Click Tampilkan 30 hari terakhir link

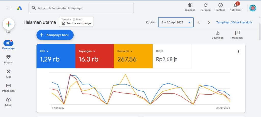pyautogui.click(x=234, y=22)
